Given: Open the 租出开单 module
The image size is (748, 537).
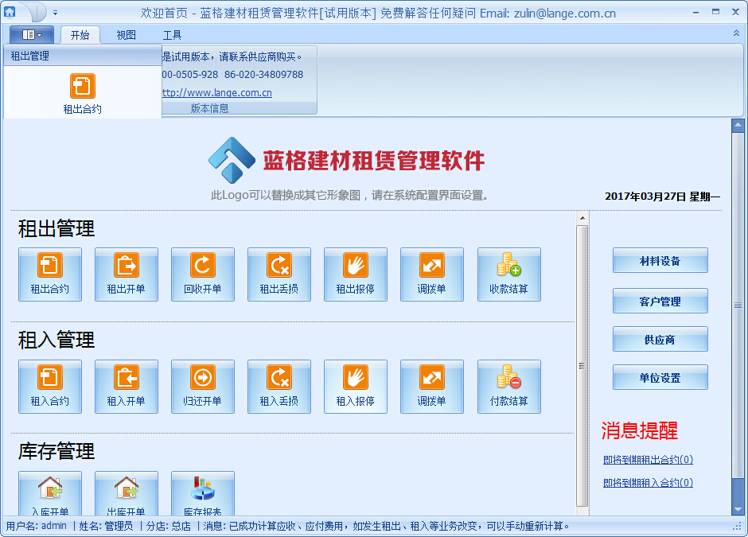Looking at the screenshot, I should coord(127,274).
